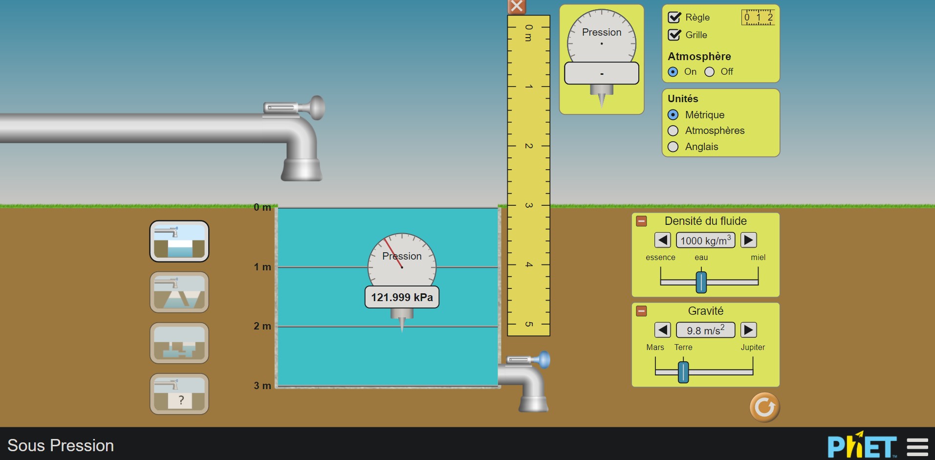935x460 pixels.
Task: Open the PhET hamburger menu
Action: [917, 447]
